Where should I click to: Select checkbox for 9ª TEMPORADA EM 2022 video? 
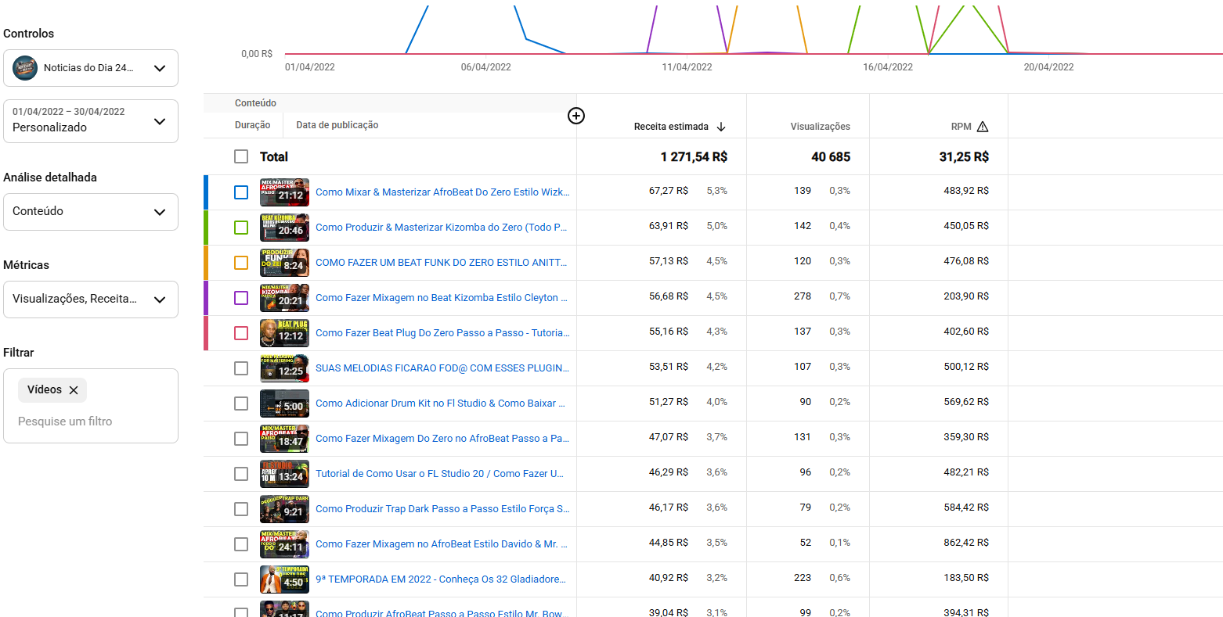pyautogui.click(x=241, y=579)
